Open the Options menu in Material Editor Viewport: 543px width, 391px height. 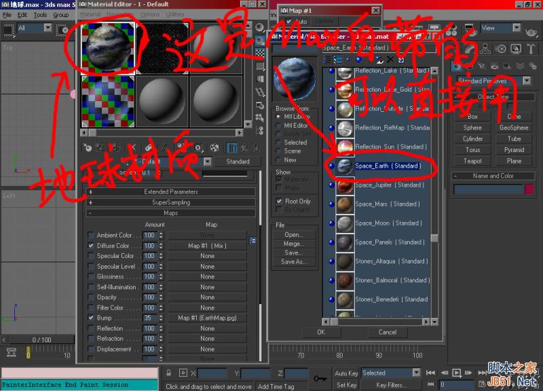coord(151,14)
